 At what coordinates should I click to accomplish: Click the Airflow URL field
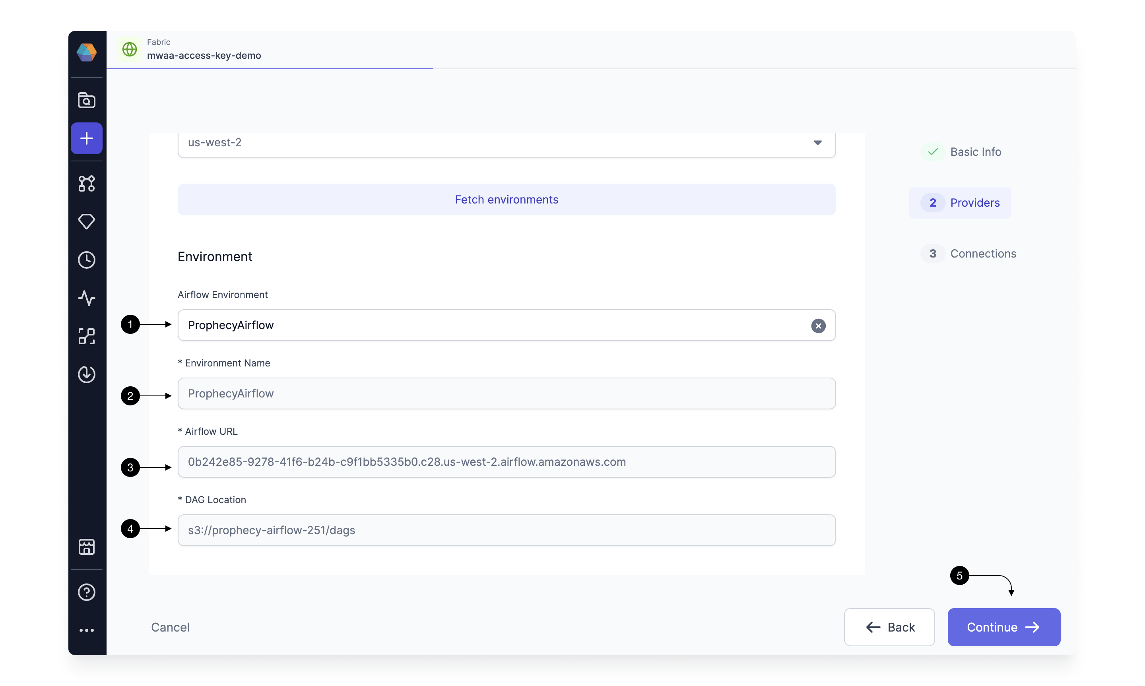point(507,462)
